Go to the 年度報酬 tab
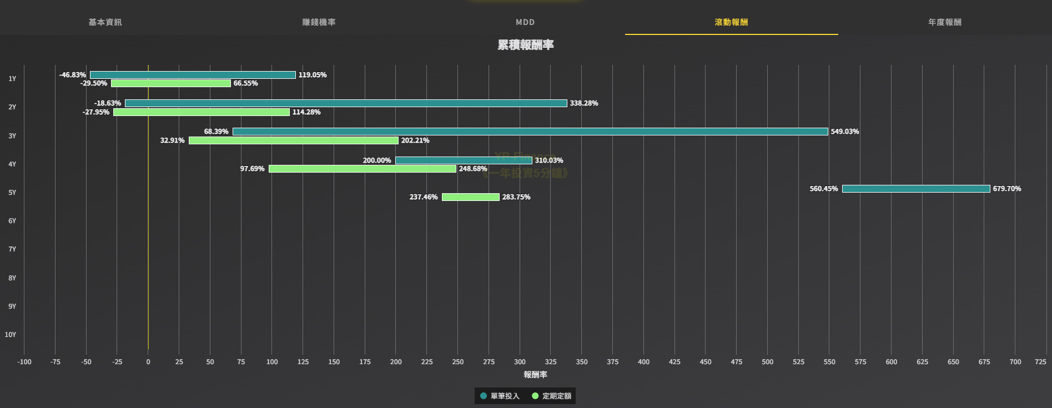Viewport: 1052px width, 408px height. pos(945,22)
